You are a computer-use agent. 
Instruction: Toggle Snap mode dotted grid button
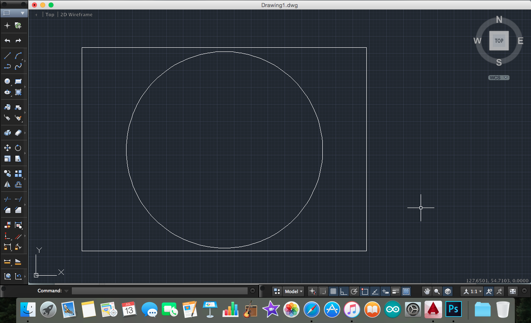coord(323,291)
